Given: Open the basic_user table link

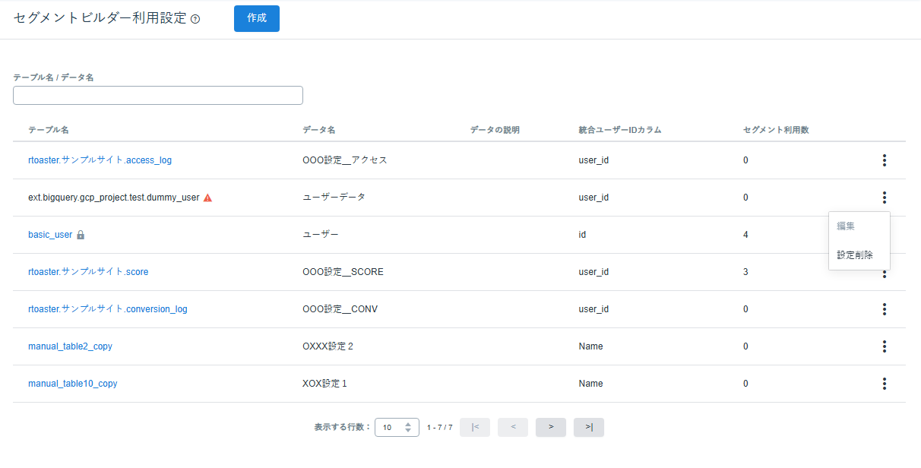Looking at the screenshot, I should (50, 235).
